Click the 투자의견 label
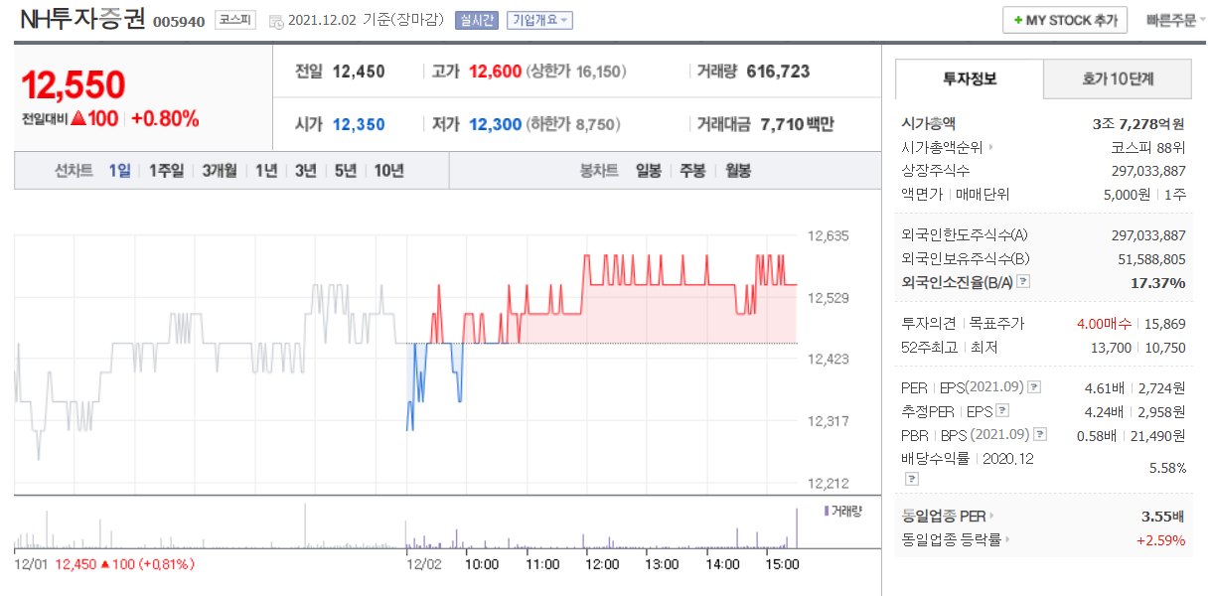Screen dimensions: 1211x596 929,324
